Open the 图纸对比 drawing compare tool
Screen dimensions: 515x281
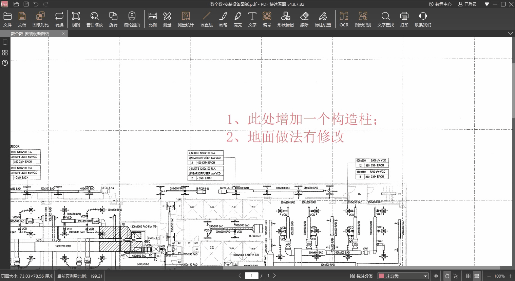(40, 19)
